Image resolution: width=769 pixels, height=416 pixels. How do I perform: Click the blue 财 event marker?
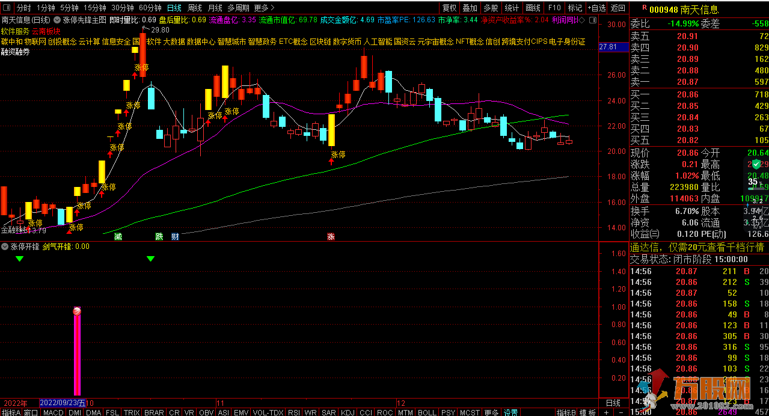(174, 236)
